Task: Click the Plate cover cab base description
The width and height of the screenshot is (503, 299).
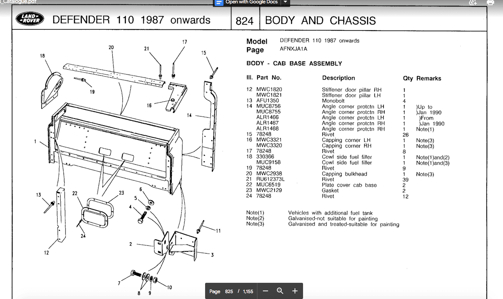Action: [x=349, y=185]
